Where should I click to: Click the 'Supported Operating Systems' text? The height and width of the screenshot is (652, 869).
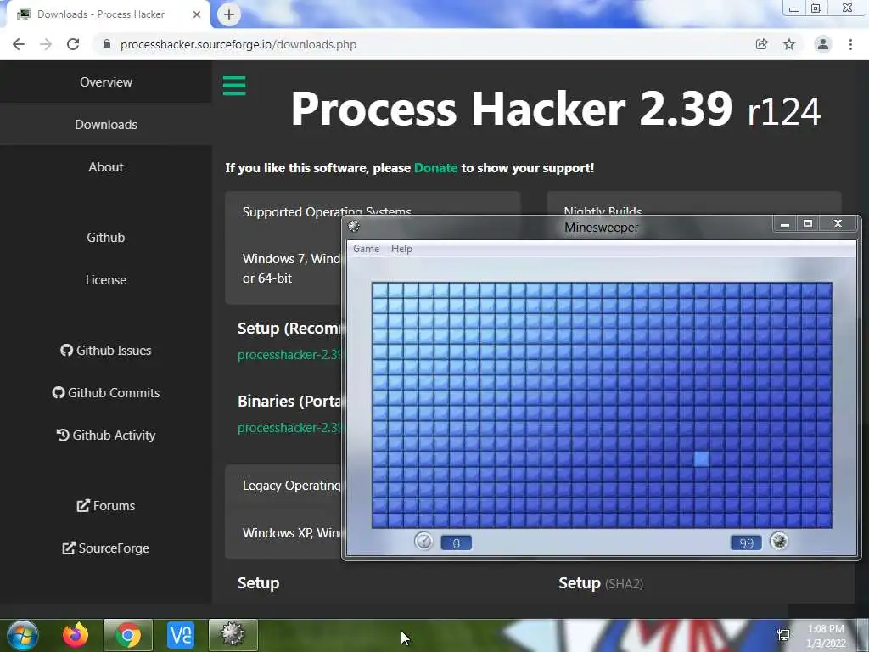tap(327, 211)
